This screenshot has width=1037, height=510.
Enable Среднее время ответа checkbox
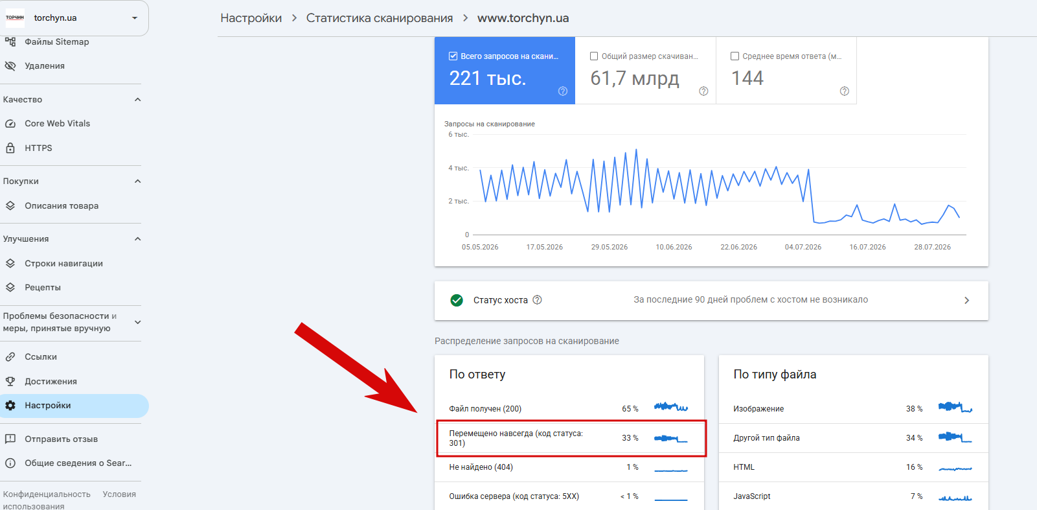[735, 56]
